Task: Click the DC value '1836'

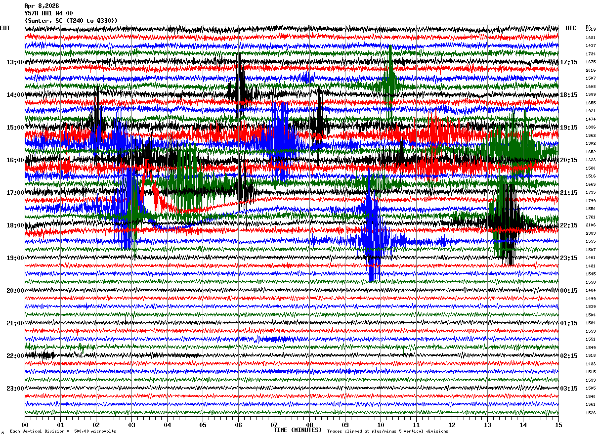Action: click(590, 128)
